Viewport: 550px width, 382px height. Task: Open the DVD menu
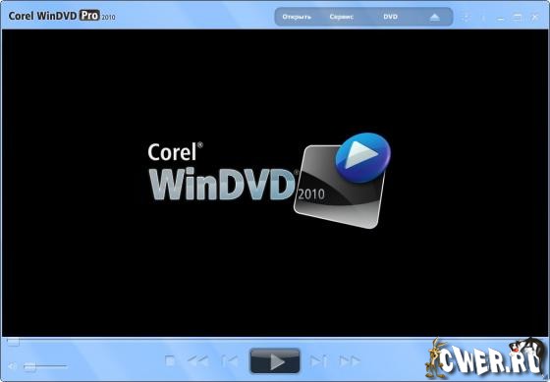pos(390,17)
